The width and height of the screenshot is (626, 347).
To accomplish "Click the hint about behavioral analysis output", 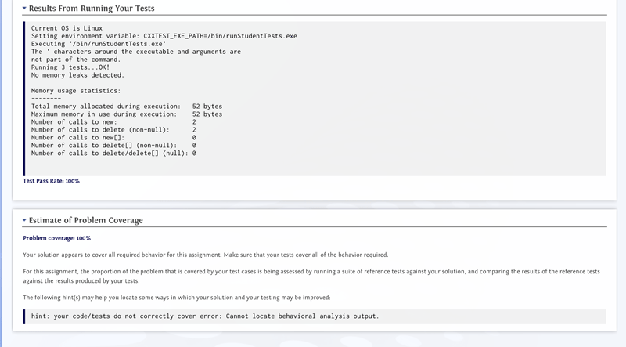I will point(205,316).
